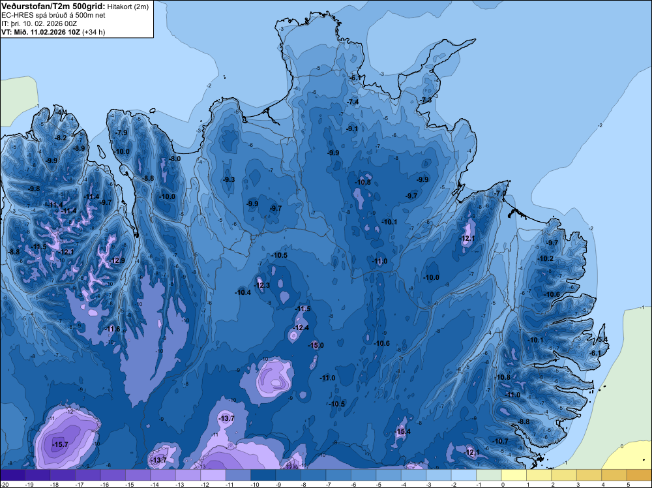The height and width of the screenshot is (488, 652).
Task: Click the '-12.4' temperature value on the map
Action: click(x=301, y=328)
